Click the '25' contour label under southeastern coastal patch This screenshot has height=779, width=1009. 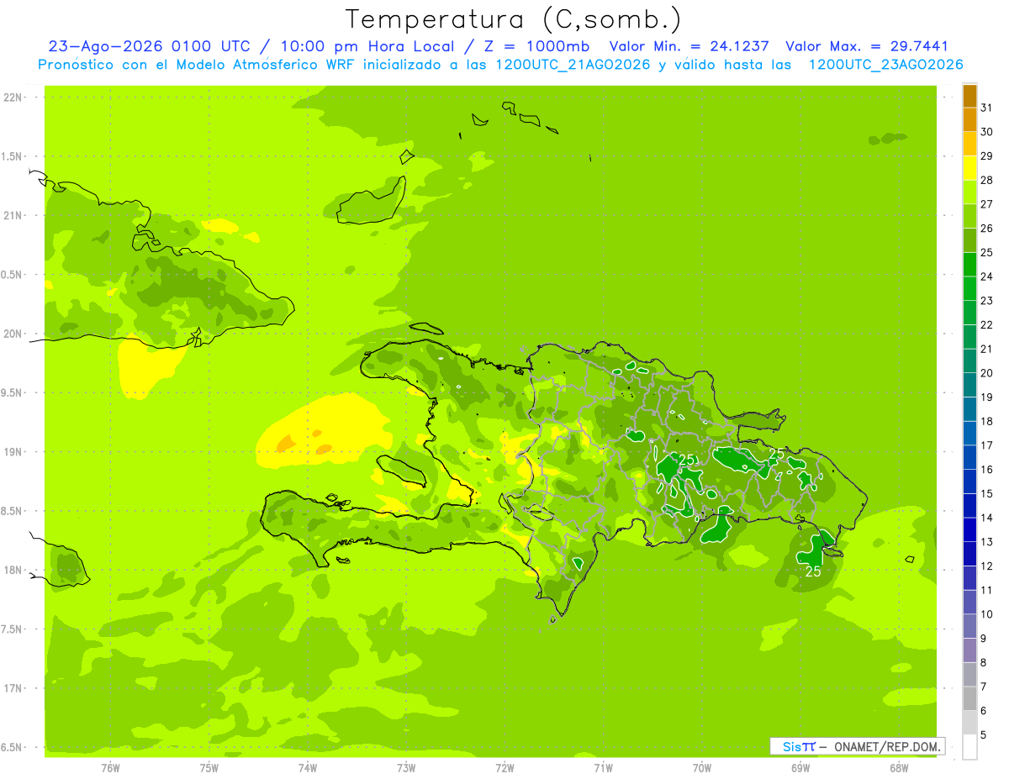[813, 571]
